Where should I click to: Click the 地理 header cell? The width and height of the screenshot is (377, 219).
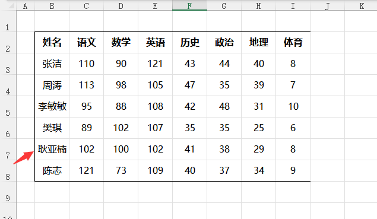(258, 42)
